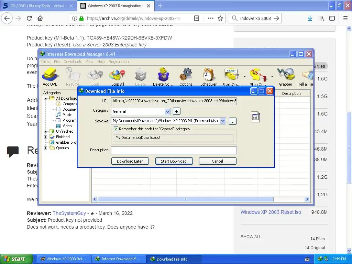Select the Music category in IDM tree

tap(64, 115)
